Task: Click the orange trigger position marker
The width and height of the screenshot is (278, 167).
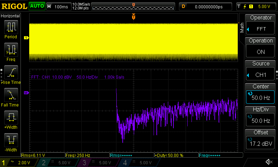Action: [133, 17]
